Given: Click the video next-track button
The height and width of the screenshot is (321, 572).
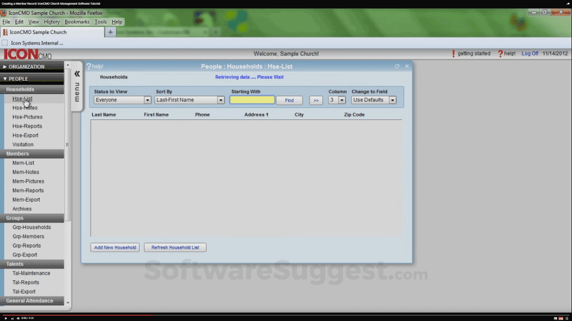Looking at the screenshot, I should click(x=12, y=318).
